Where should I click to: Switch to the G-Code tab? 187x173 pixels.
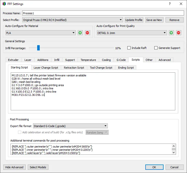[x=121, y=60]
